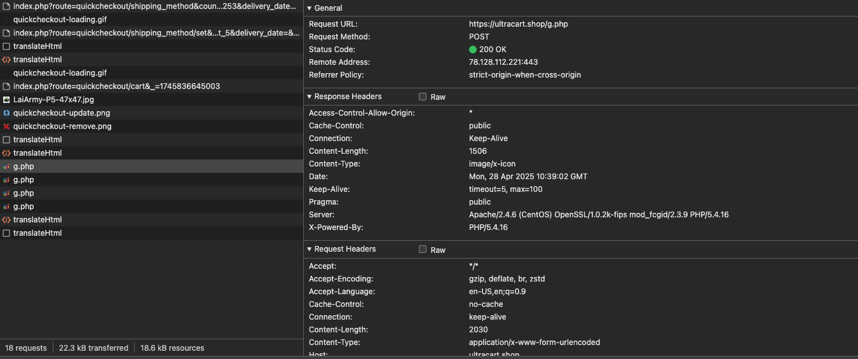This screenshot has width=858, height=359.
Task: Enable the Raw checkbox for Response Headers
Action: (x=423, y=97)
